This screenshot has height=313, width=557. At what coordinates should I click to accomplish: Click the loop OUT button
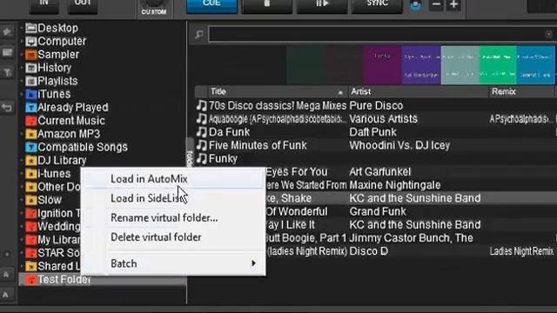[x=83, y=6]
